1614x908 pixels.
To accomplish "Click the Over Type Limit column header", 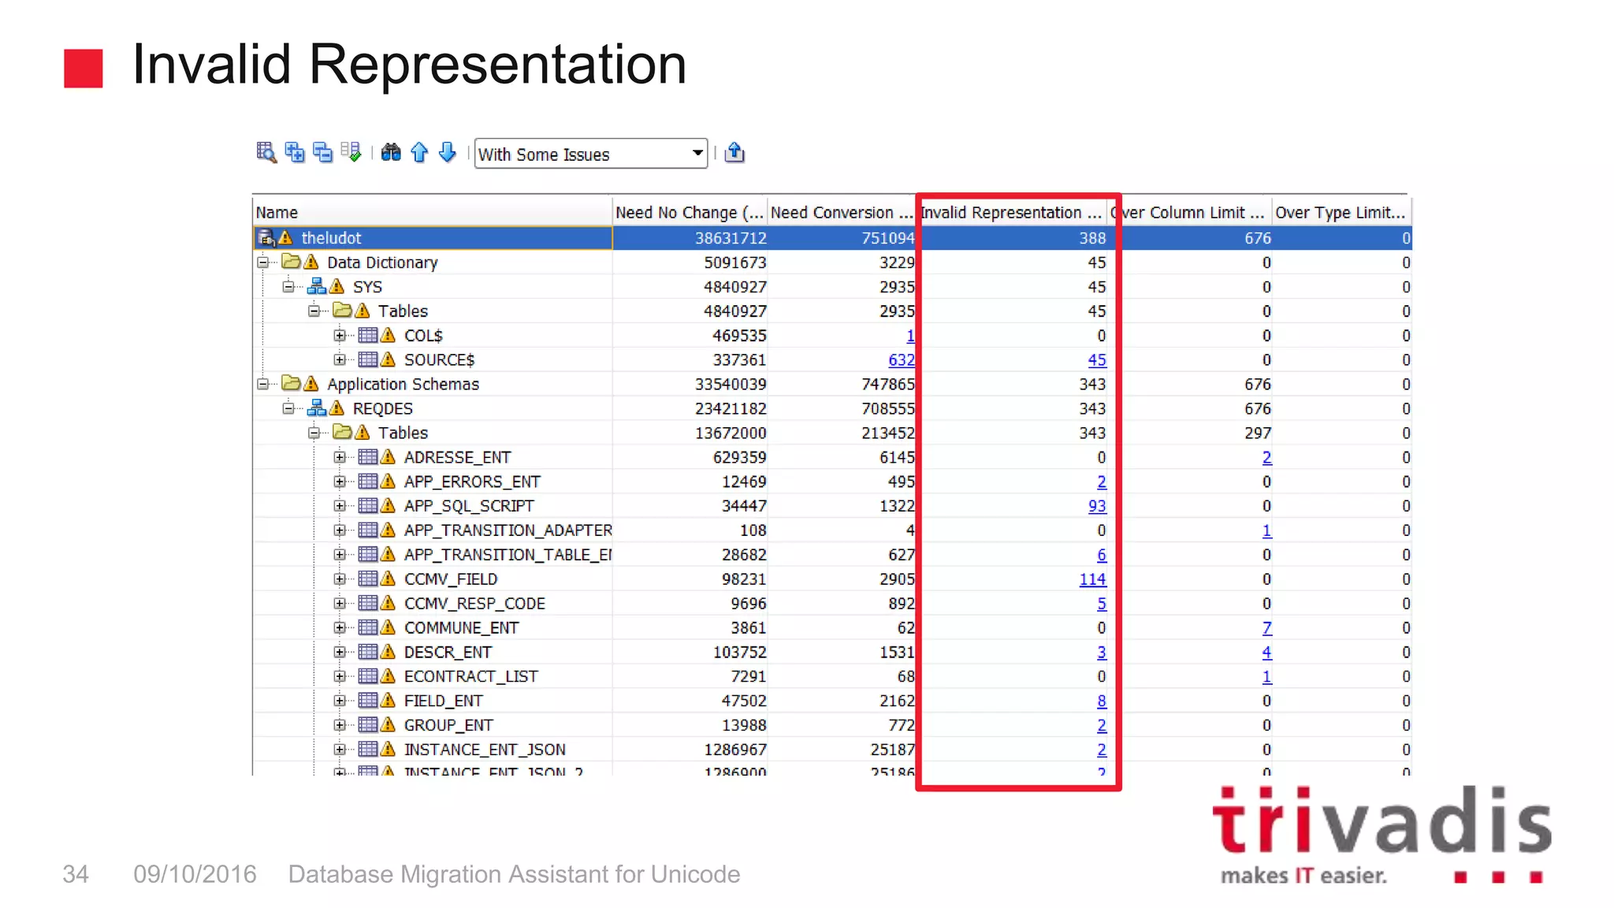I will click(x=1341, y=212).
